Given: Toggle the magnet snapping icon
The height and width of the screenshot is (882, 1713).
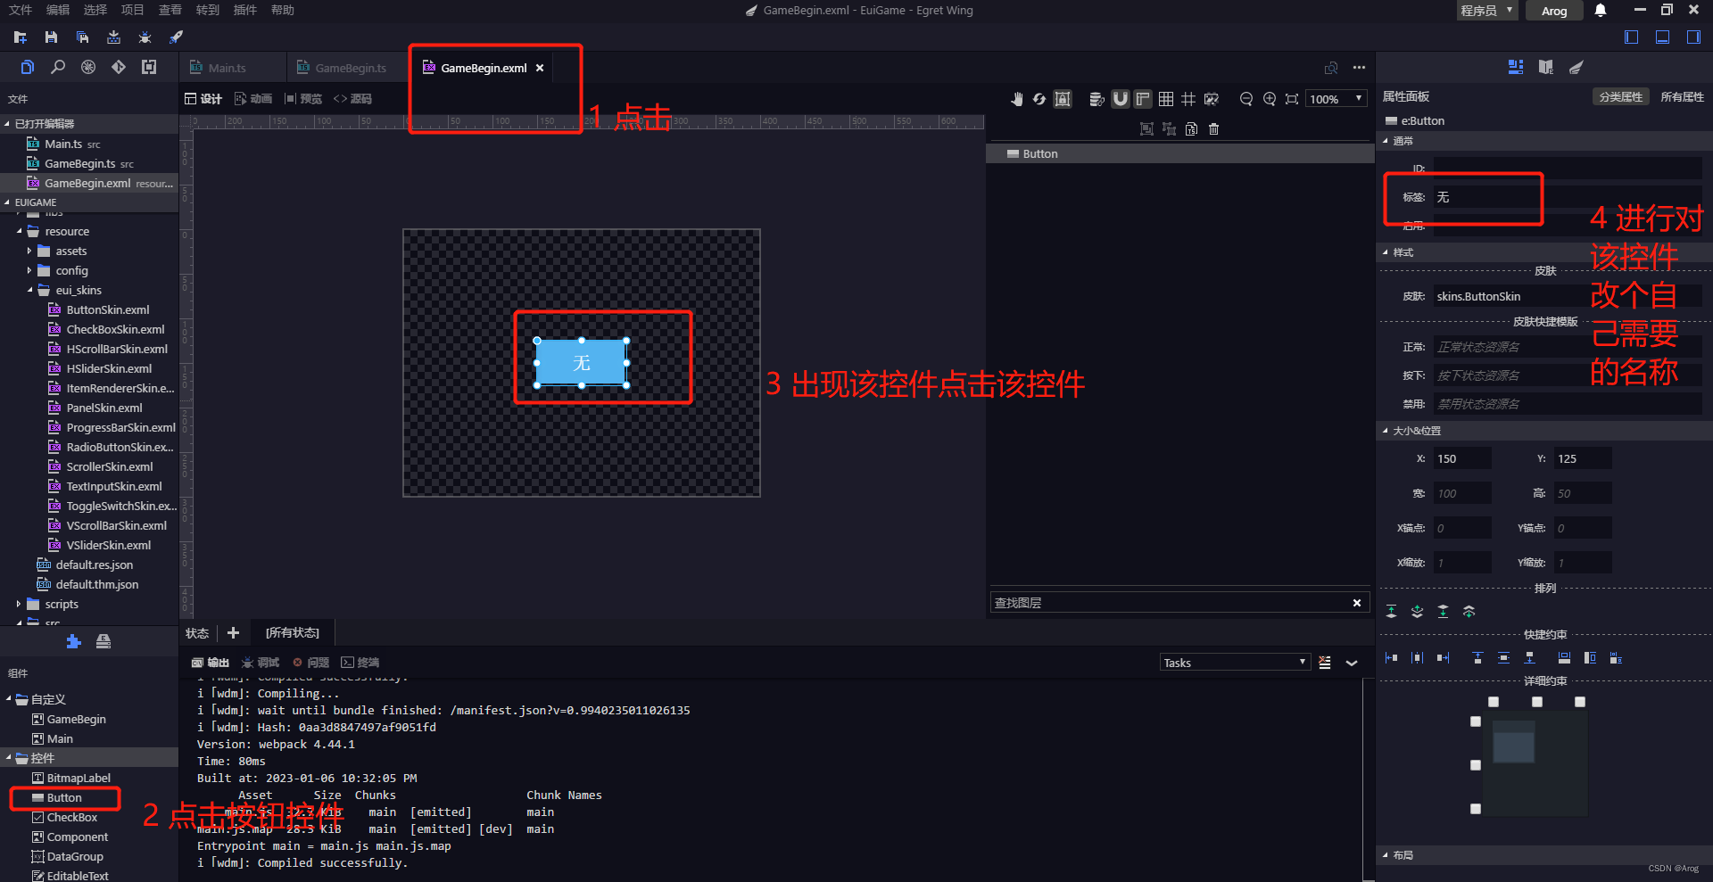Looking at the screenshot, I should (1121, 98).
